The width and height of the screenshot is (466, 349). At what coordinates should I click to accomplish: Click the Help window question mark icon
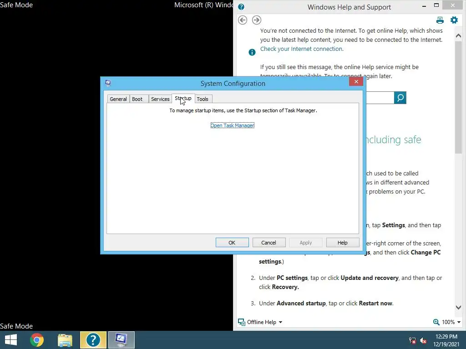pos(241,7)
